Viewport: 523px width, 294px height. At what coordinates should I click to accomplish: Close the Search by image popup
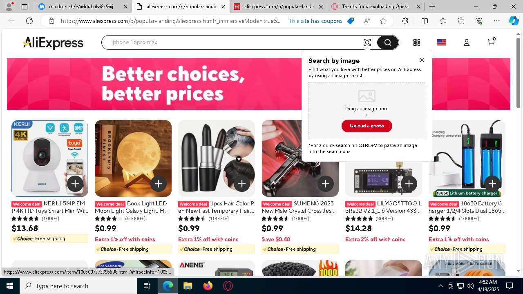[422, 60]
